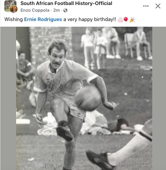Click the birthday cake emoji
Screen dimensions: 166x170
(120, 20)
